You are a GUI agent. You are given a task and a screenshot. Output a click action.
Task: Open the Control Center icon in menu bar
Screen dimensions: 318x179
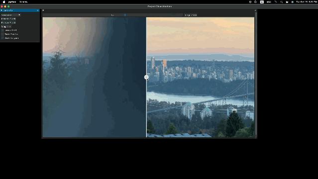[287, 2]
